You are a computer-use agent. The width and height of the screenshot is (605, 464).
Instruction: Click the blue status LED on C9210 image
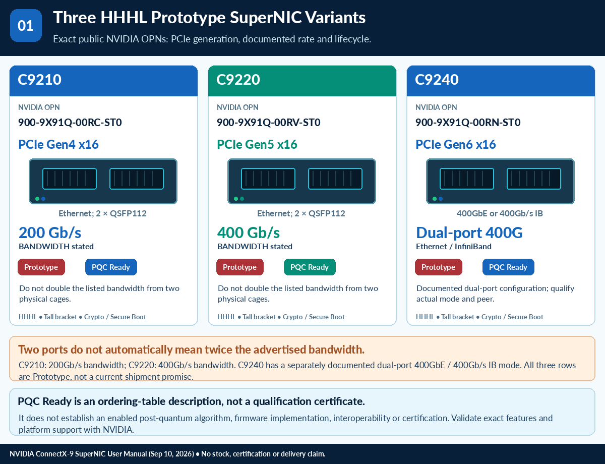tap(43, 199)
